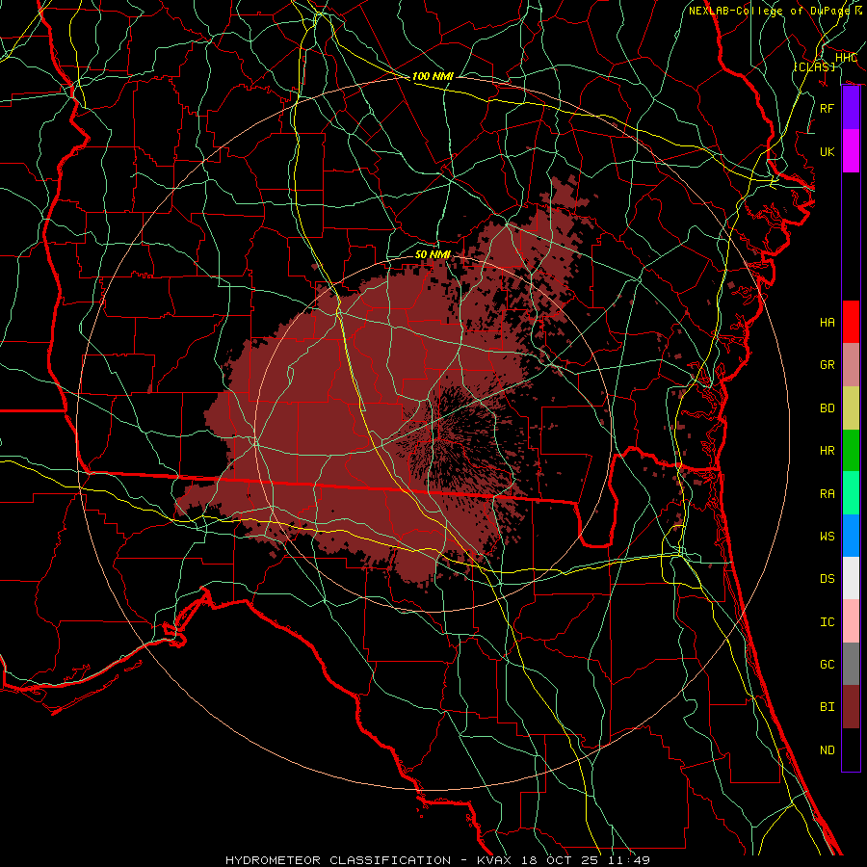Click the GC gray legend swatch
The height and width of the screenshot is (867, 867).
pos(851,664)
